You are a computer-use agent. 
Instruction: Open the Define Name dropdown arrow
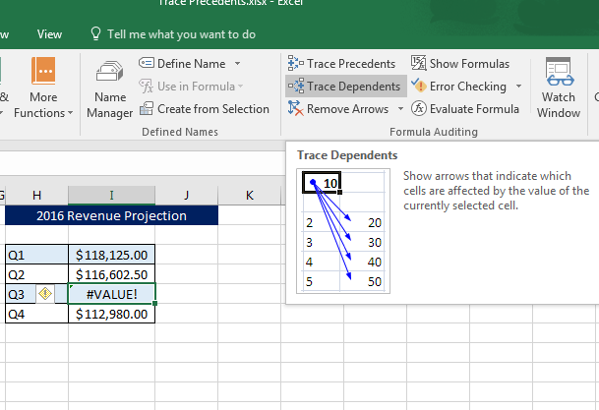coord(237,64)
